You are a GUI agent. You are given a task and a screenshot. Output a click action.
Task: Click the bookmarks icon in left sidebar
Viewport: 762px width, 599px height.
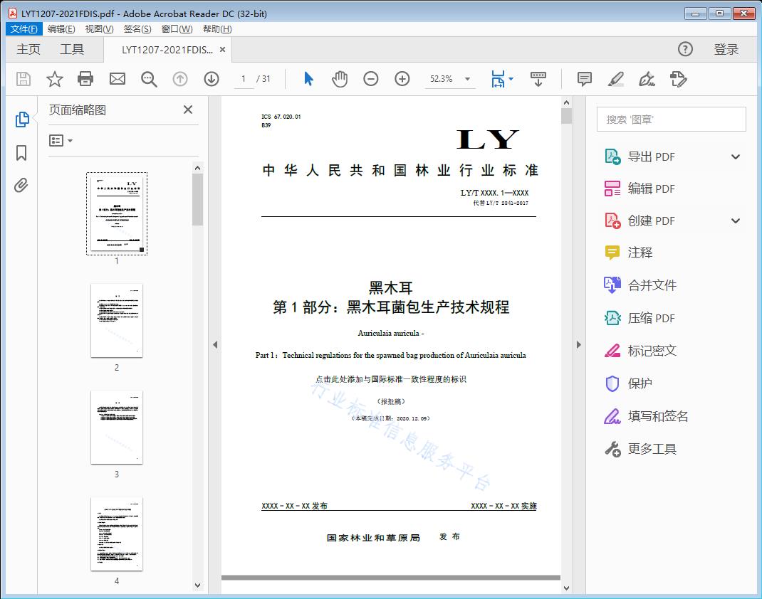[21, 153]
